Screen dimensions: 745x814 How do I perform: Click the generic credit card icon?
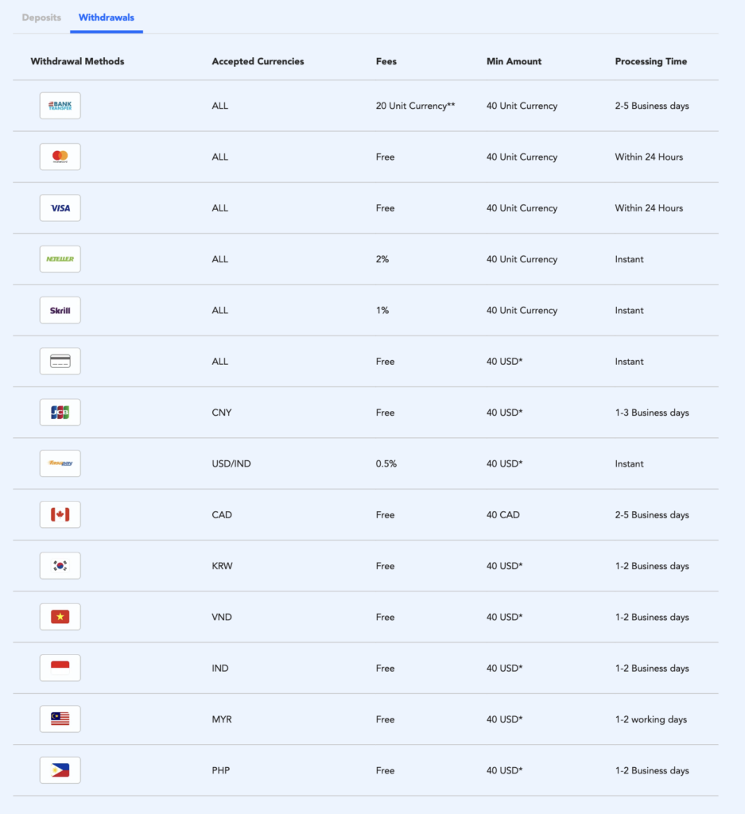(60, 362)
